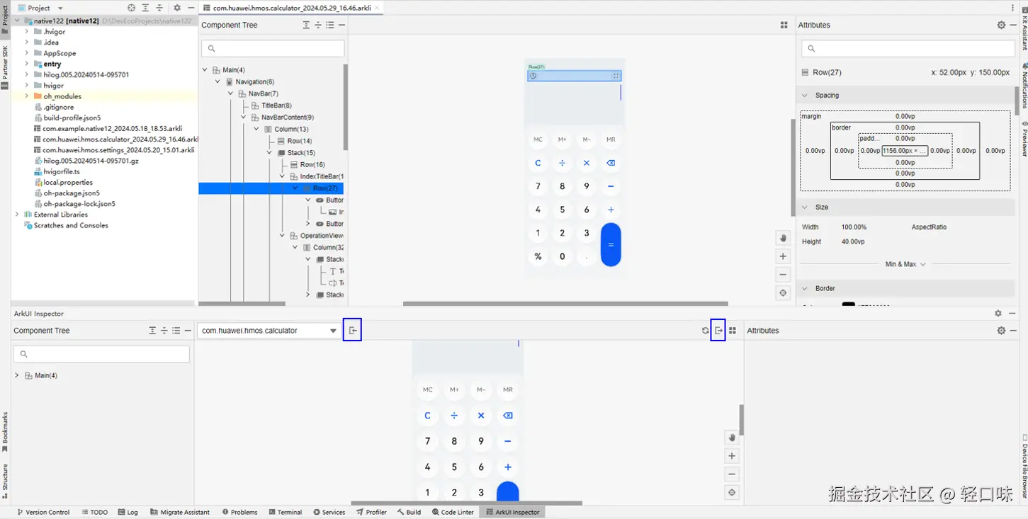Click lower Component Tree search field
This screenshot has width=1028, height=519.
click(x=101, y=354)
